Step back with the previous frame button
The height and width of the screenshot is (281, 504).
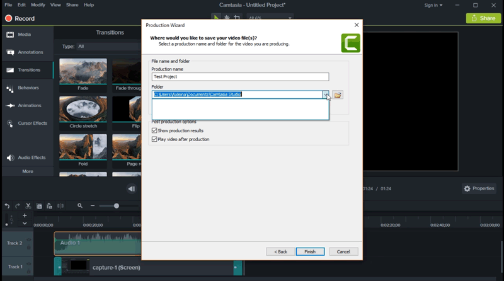point(131,188)
